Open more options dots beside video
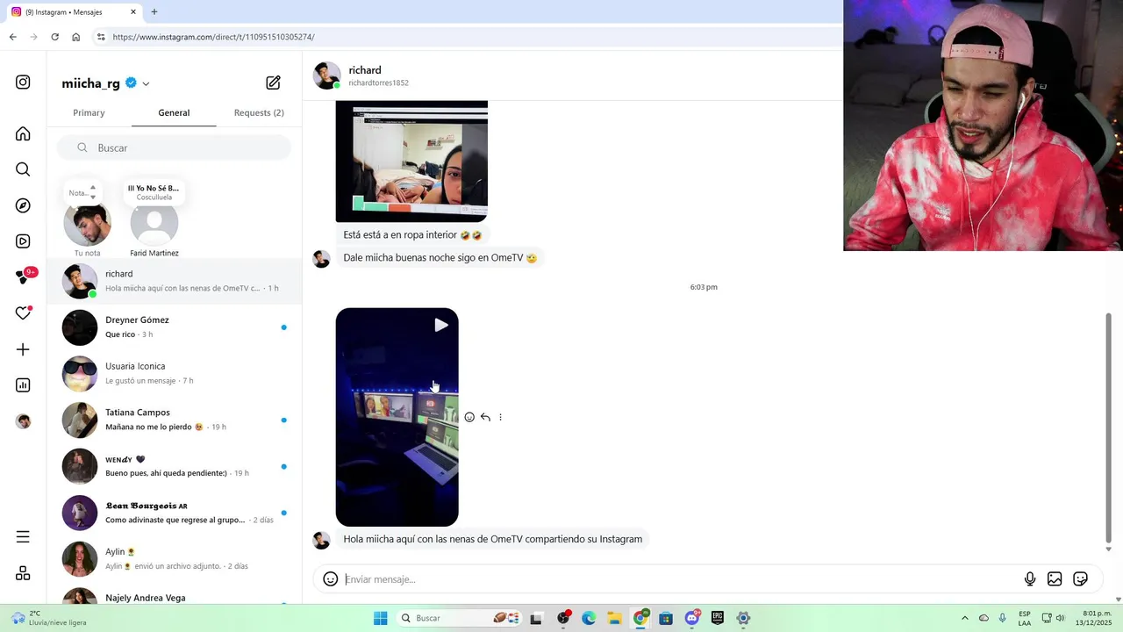The height and width of the screenshot is (632, 1123). coord(500,417)
